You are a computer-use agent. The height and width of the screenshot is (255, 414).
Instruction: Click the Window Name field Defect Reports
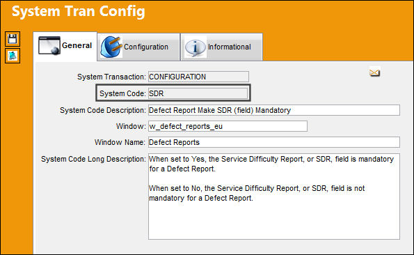pyautogui.click(x=274, y=142)
